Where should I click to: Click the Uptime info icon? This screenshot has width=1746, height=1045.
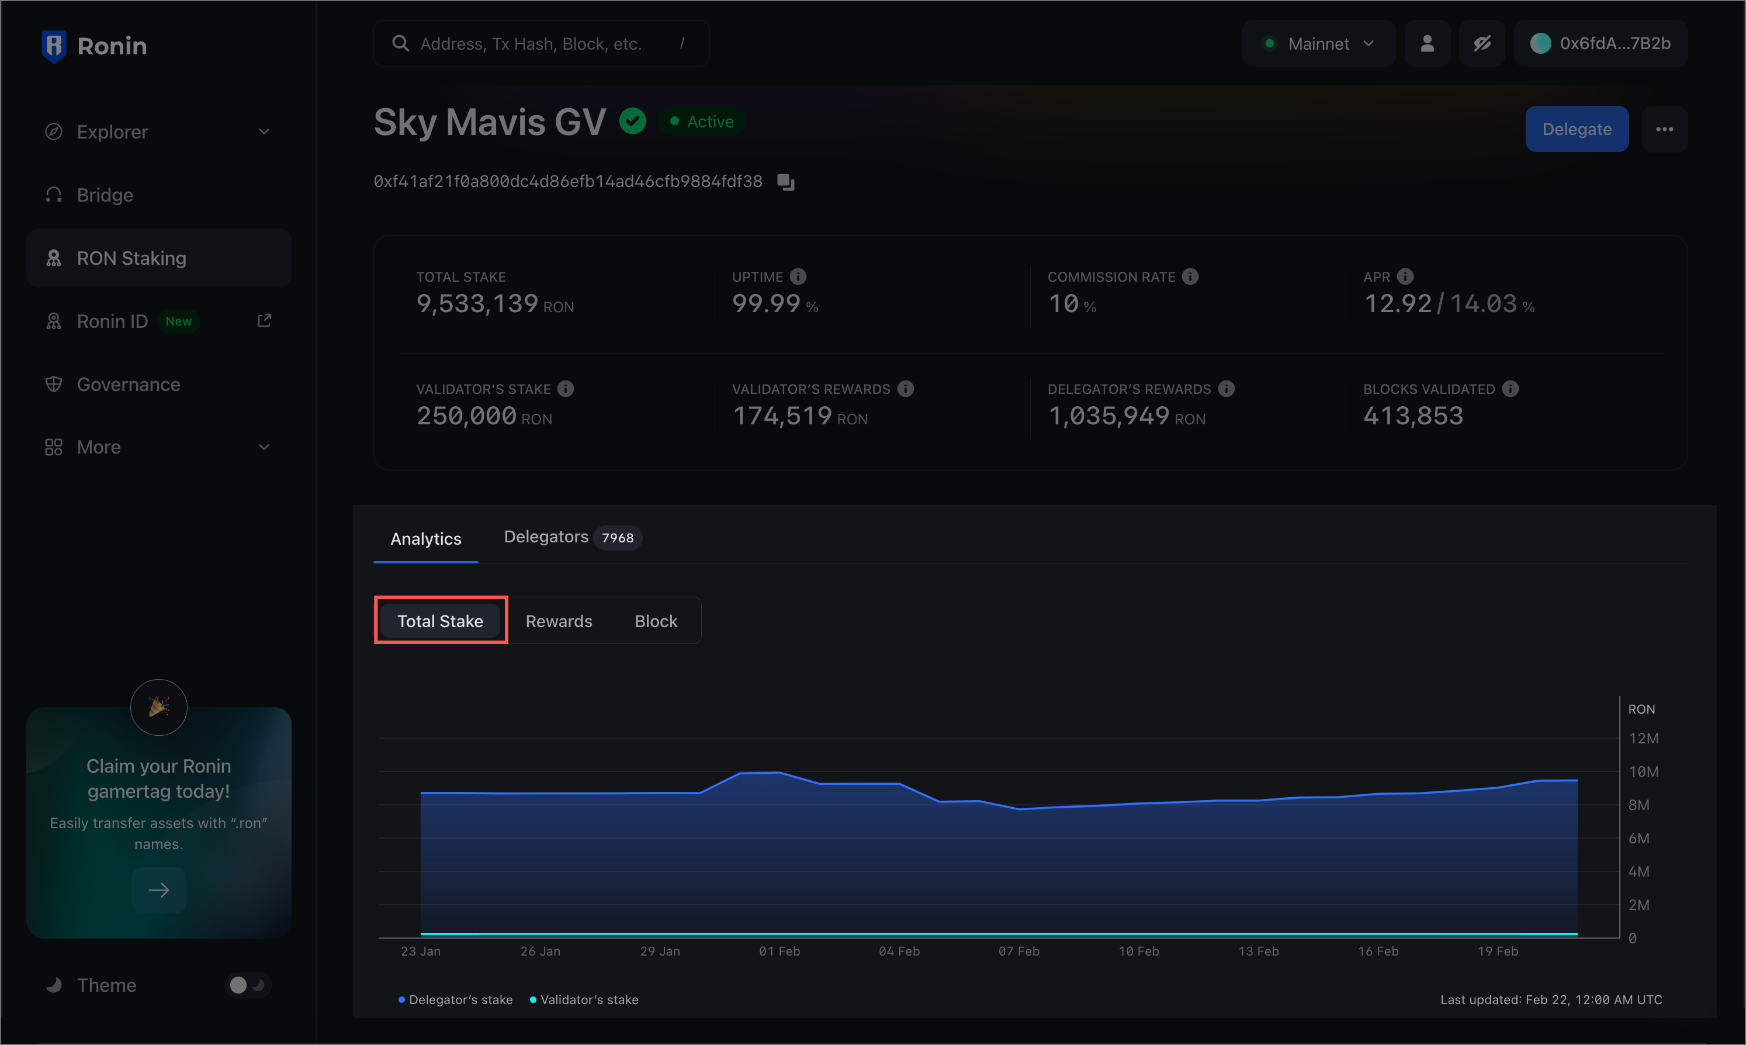pos(798,277)
